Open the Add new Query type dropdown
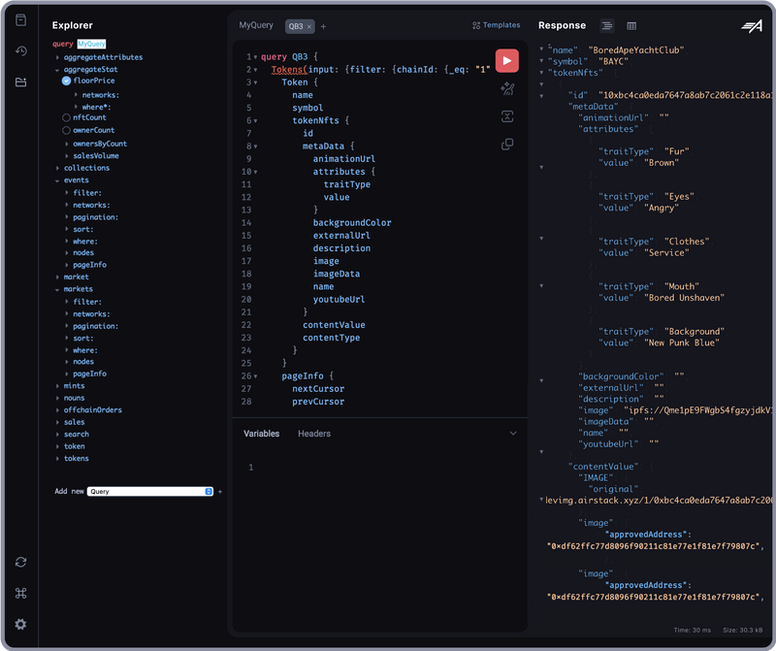Screen dimensions: 776x651 coord(149,491)
